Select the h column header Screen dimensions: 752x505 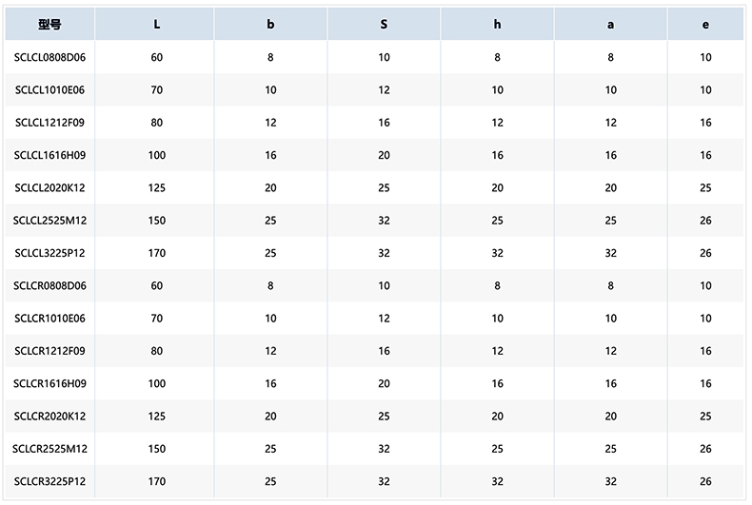pos(497,25)
